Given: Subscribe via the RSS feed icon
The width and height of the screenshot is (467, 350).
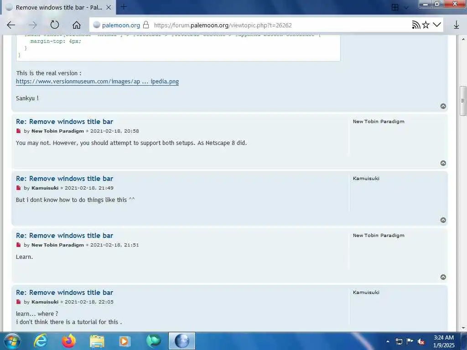Looking at the screenshot, I should pyautogui.click(x=416, y=25).
